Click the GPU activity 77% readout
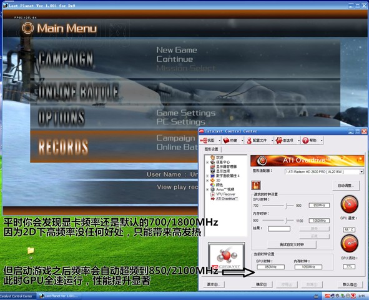 pos(349,267)
